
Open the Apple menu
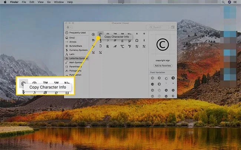click(x=5, y=2)
